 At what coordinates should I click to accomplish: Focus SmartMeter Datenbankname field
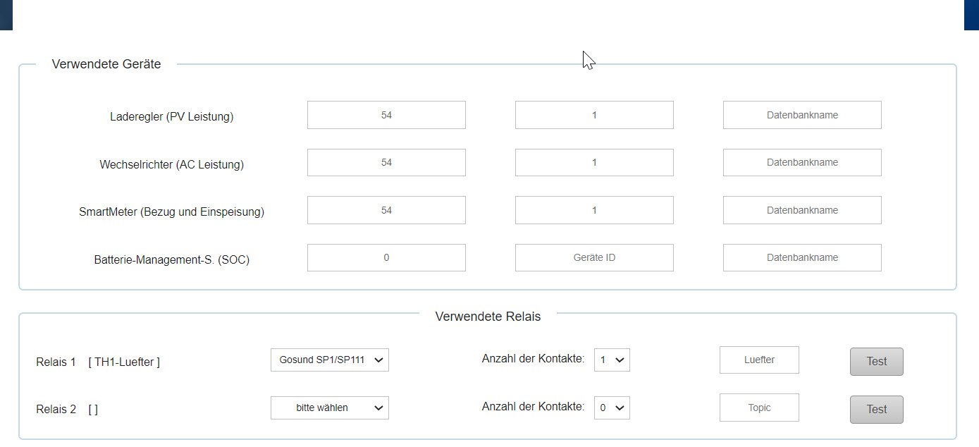[x=802, y=210]
